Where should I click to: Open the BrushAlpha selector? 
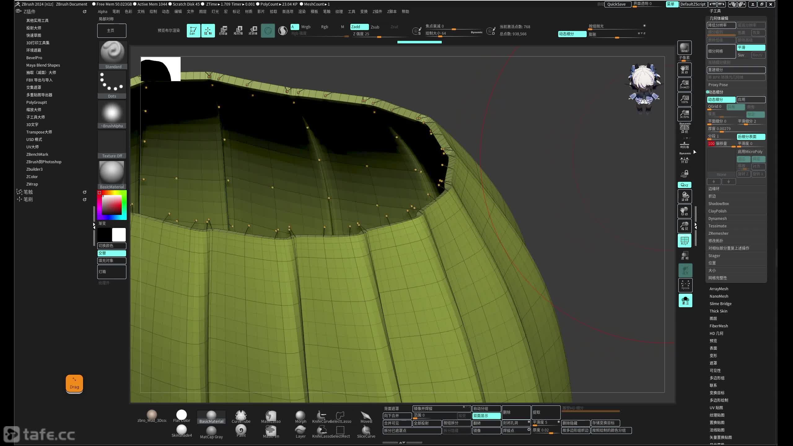[x=112, y=114]
